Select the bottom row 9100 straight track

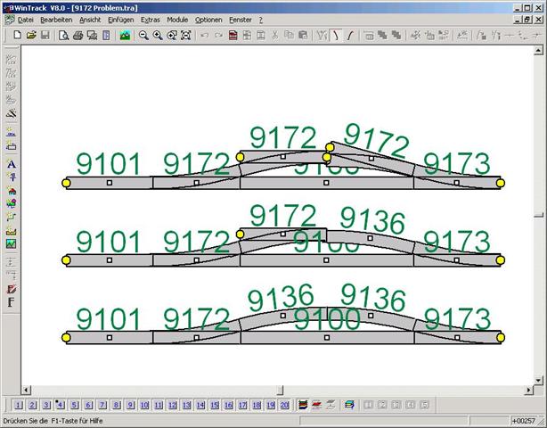[327, 338]
